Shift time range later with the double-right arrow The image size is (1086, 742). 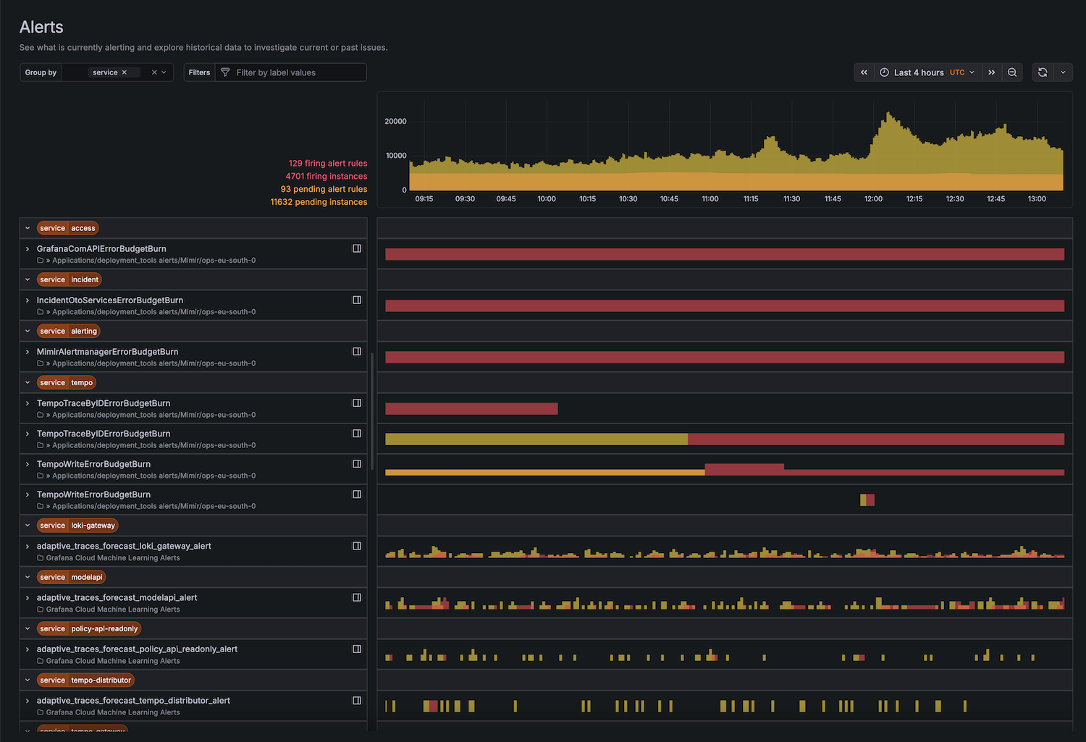[x=992, y=72]
